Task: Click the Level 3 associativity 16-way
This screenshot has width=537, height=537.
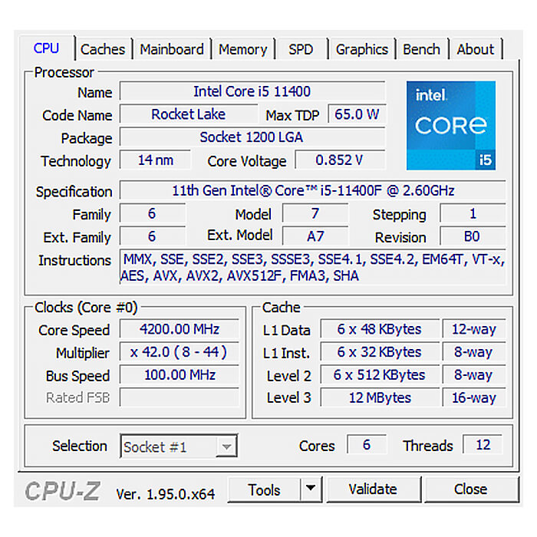Action: 474,397
